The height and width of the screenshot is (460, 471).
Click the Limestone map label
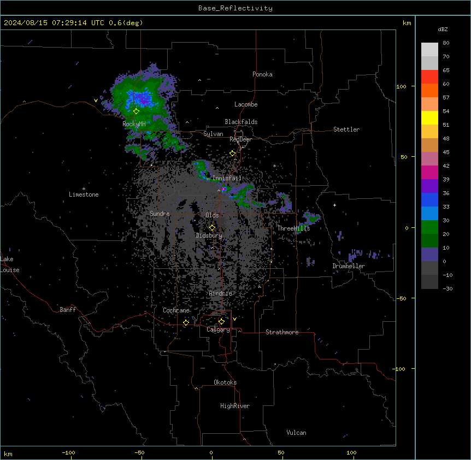click(84, 194)
